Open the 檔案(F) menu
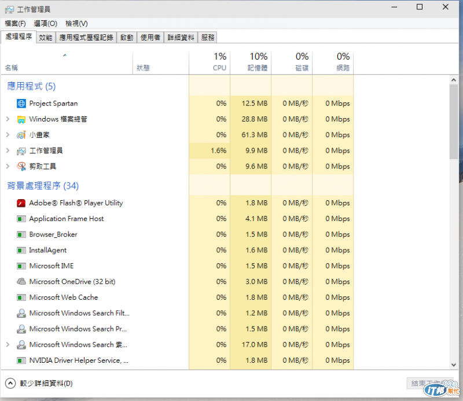Image resolution: width=463 pixels, height=401 pixels. pyautogui.click(x=16, y=23)
